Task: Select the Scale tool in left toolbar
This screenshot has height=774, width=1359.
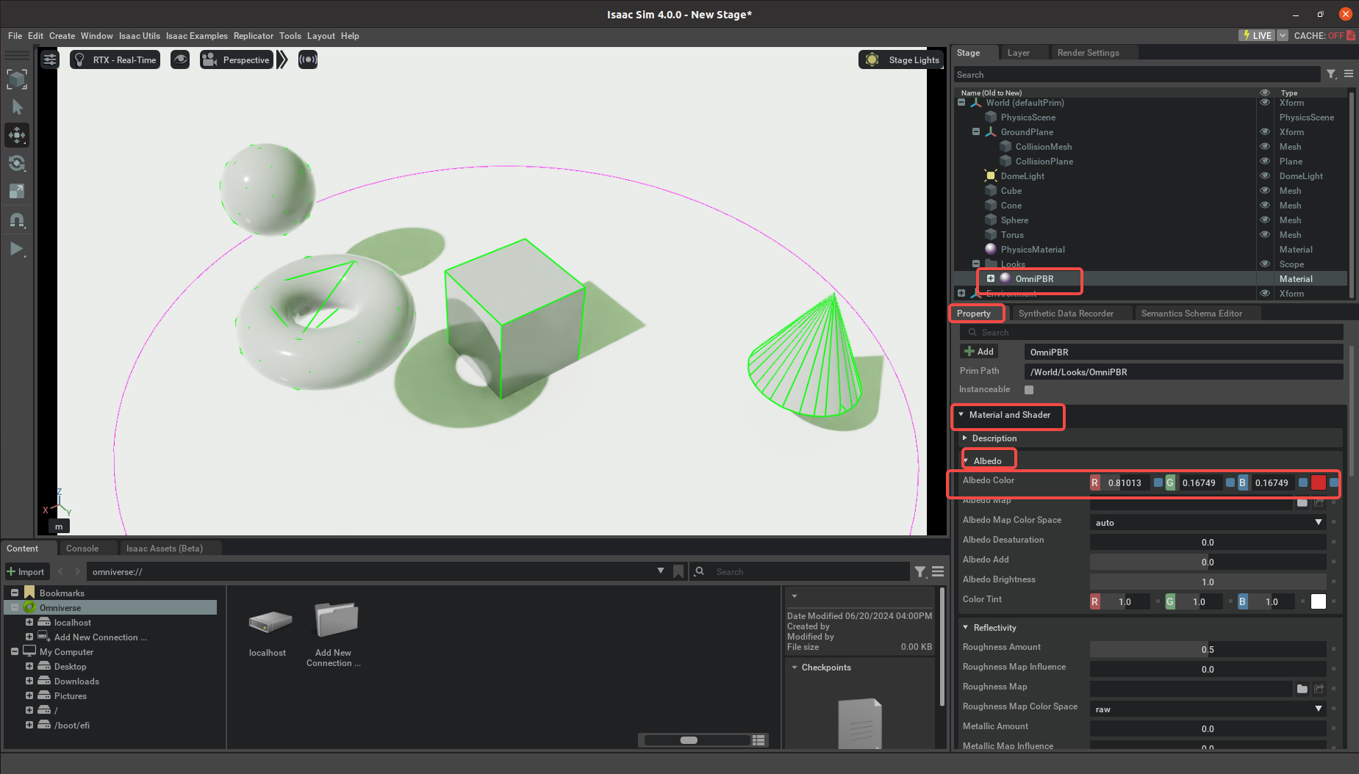Action: point(17,191)
